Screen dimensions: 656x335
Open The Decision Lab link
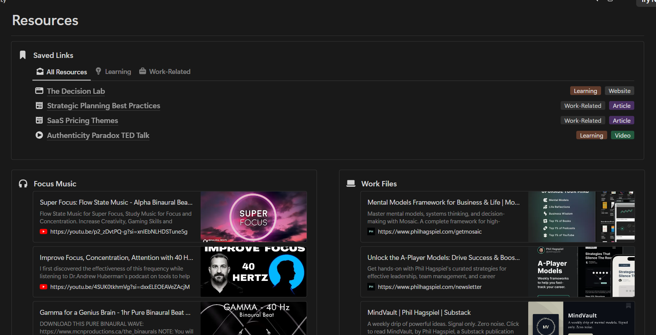pyautogui.click(x=76, y=91)
